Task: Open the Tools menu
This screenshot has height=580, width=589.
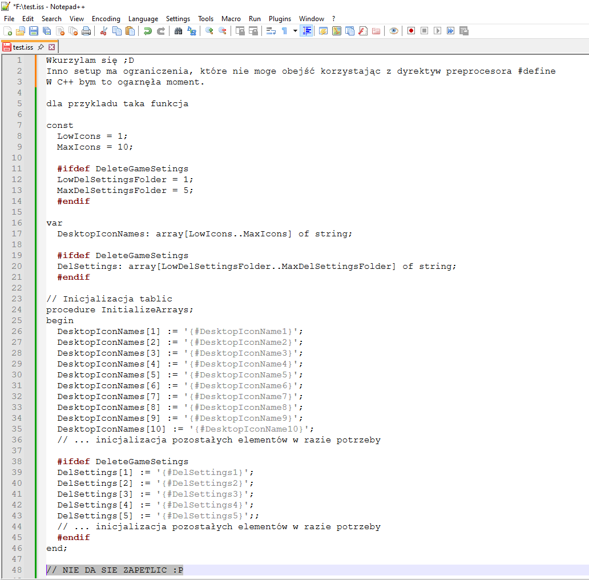Action: [206, 18]
